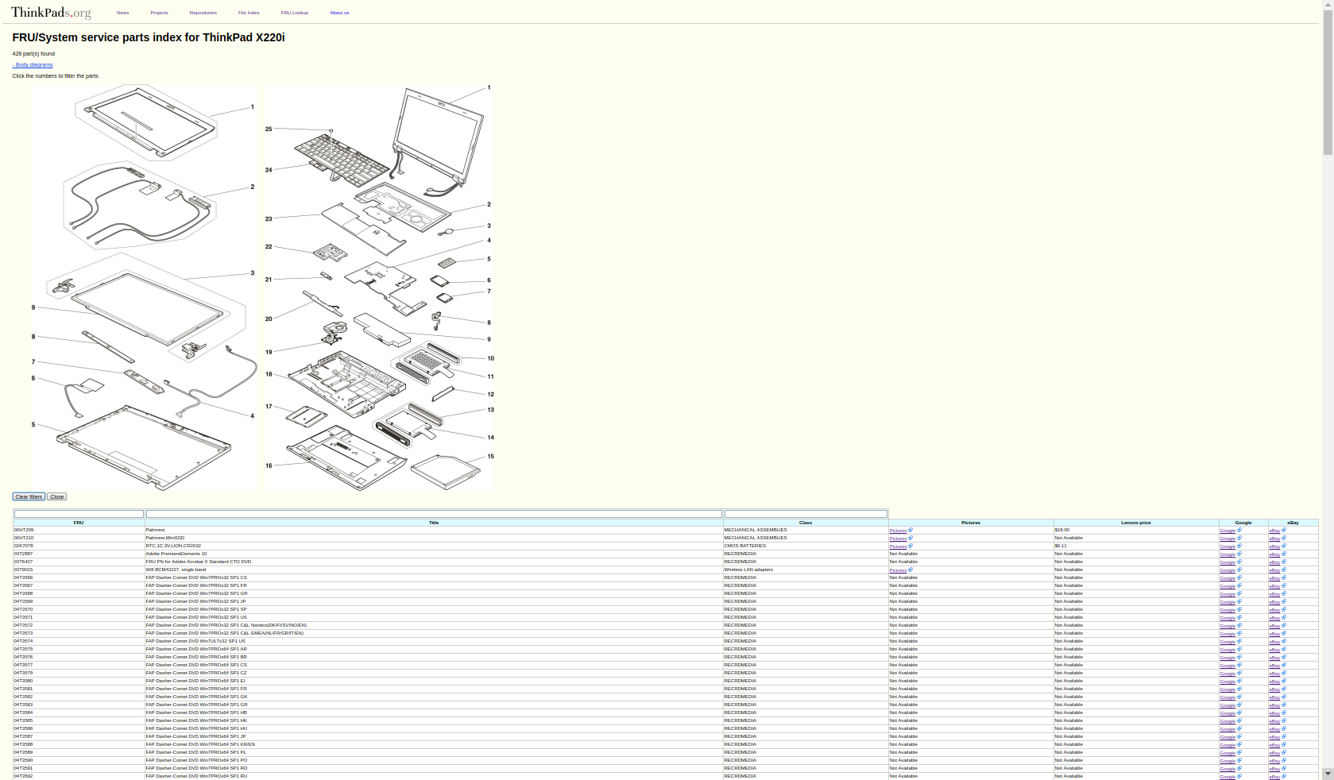Screen dimensions: 1334x780
Task: Open external-link icon beside Pictures in 02K7078 row
Action: tap(911, 546)
